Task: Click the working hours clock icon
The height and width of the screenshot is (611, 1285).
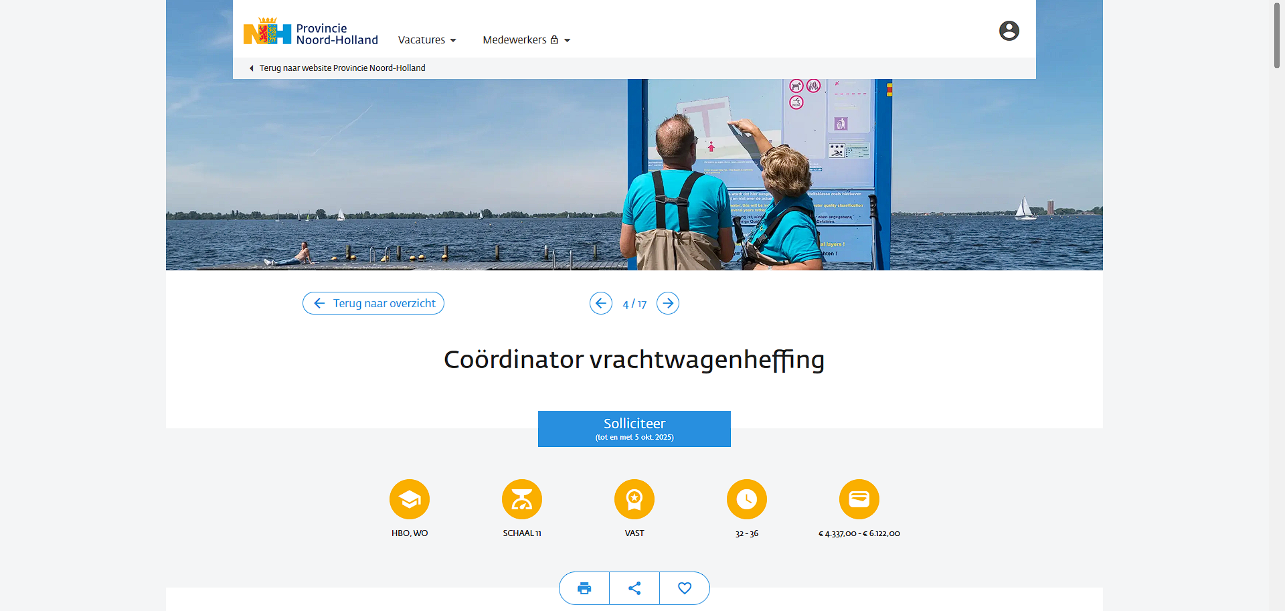Action: coord(747,499)
